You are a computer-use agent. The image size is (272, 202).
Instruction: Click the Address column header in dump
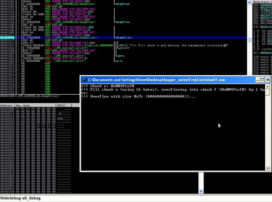coord(7,105)
